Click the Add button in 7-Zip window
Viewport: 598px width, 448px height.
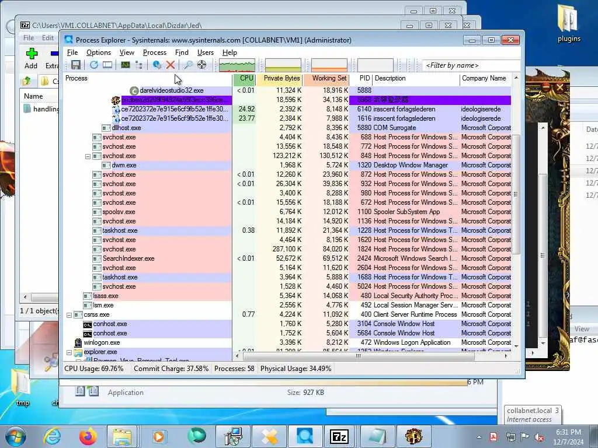pos(32,59)
